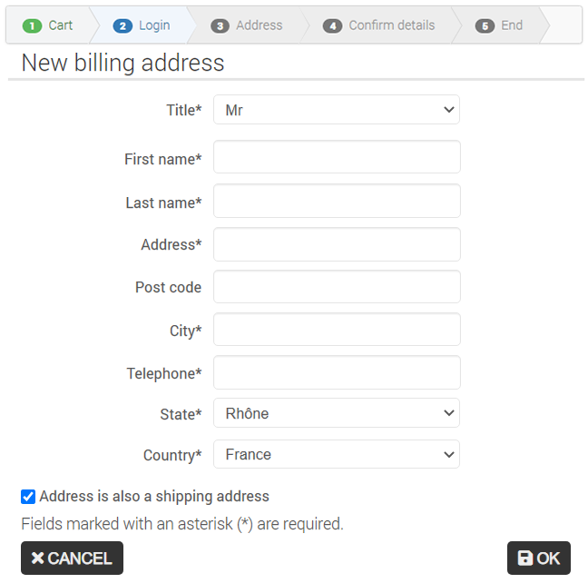Viewport: 588px width, 583px height.
Task: Click the gray step 3 Address badge
Action: [x=220, y=26]
